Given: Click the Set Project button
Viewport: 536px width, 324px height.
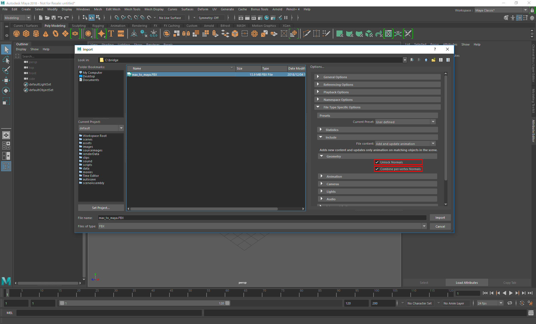Looking at the screenshot, I should click(101, 208).
